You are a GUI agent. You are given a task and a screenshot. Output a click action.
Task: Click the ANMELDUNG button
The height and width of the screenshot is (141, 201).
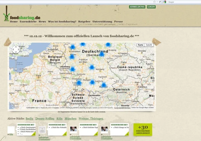point(137,7)
